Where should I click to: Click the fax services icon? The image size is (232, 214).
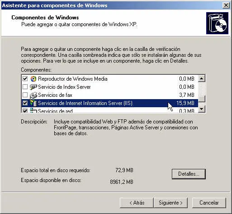pyautogui.click(x=33, y=95)
